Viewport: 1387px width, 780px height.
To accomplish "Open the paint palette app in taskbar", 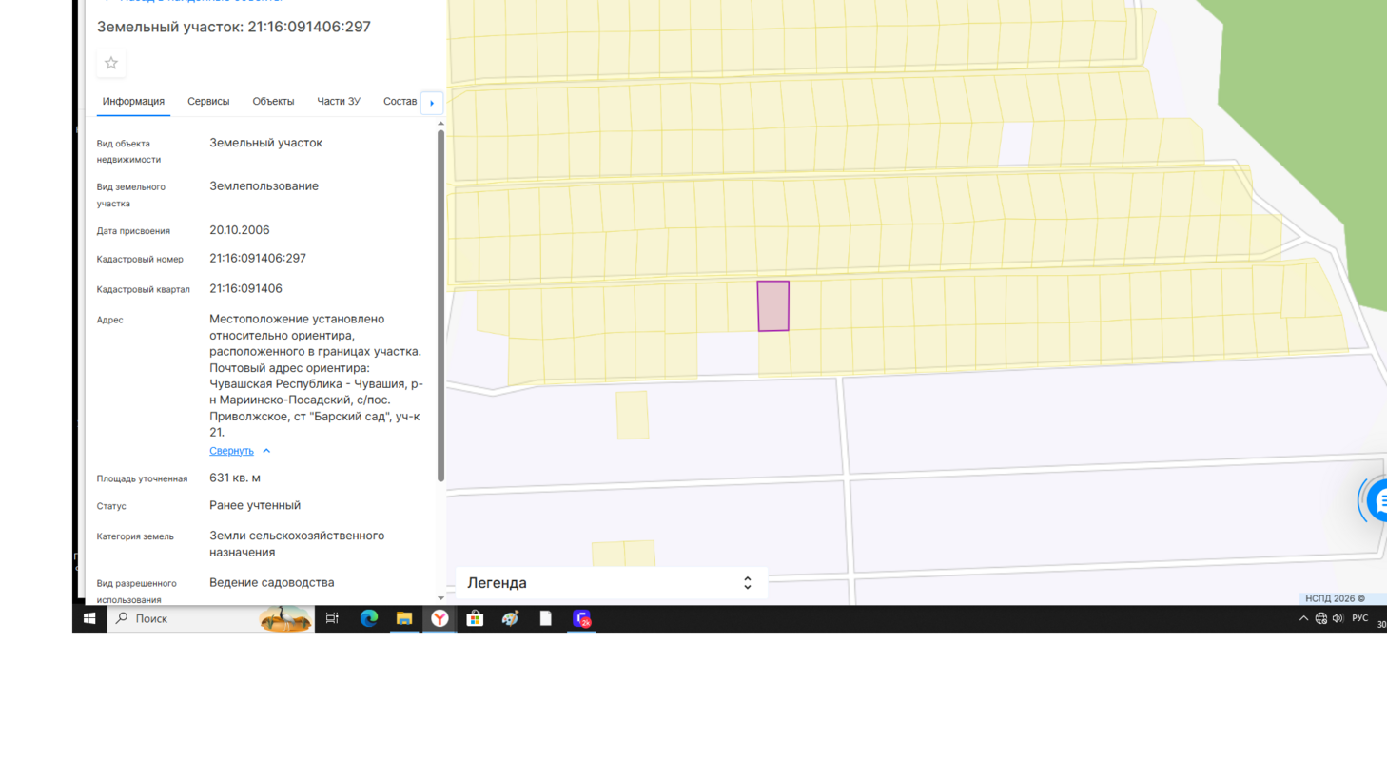I will tap(510, 619).
